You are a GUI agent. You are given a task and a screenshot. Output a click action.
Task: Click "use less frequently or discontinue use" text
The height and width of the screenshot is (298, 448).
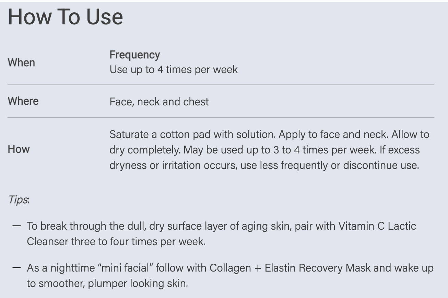click(x=329, y=165)
